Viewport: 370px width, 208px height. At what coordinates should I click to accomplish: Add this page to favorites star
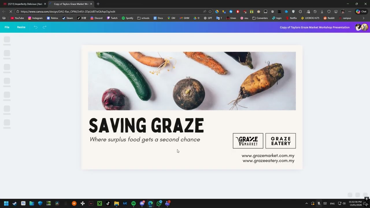(210, 12)
